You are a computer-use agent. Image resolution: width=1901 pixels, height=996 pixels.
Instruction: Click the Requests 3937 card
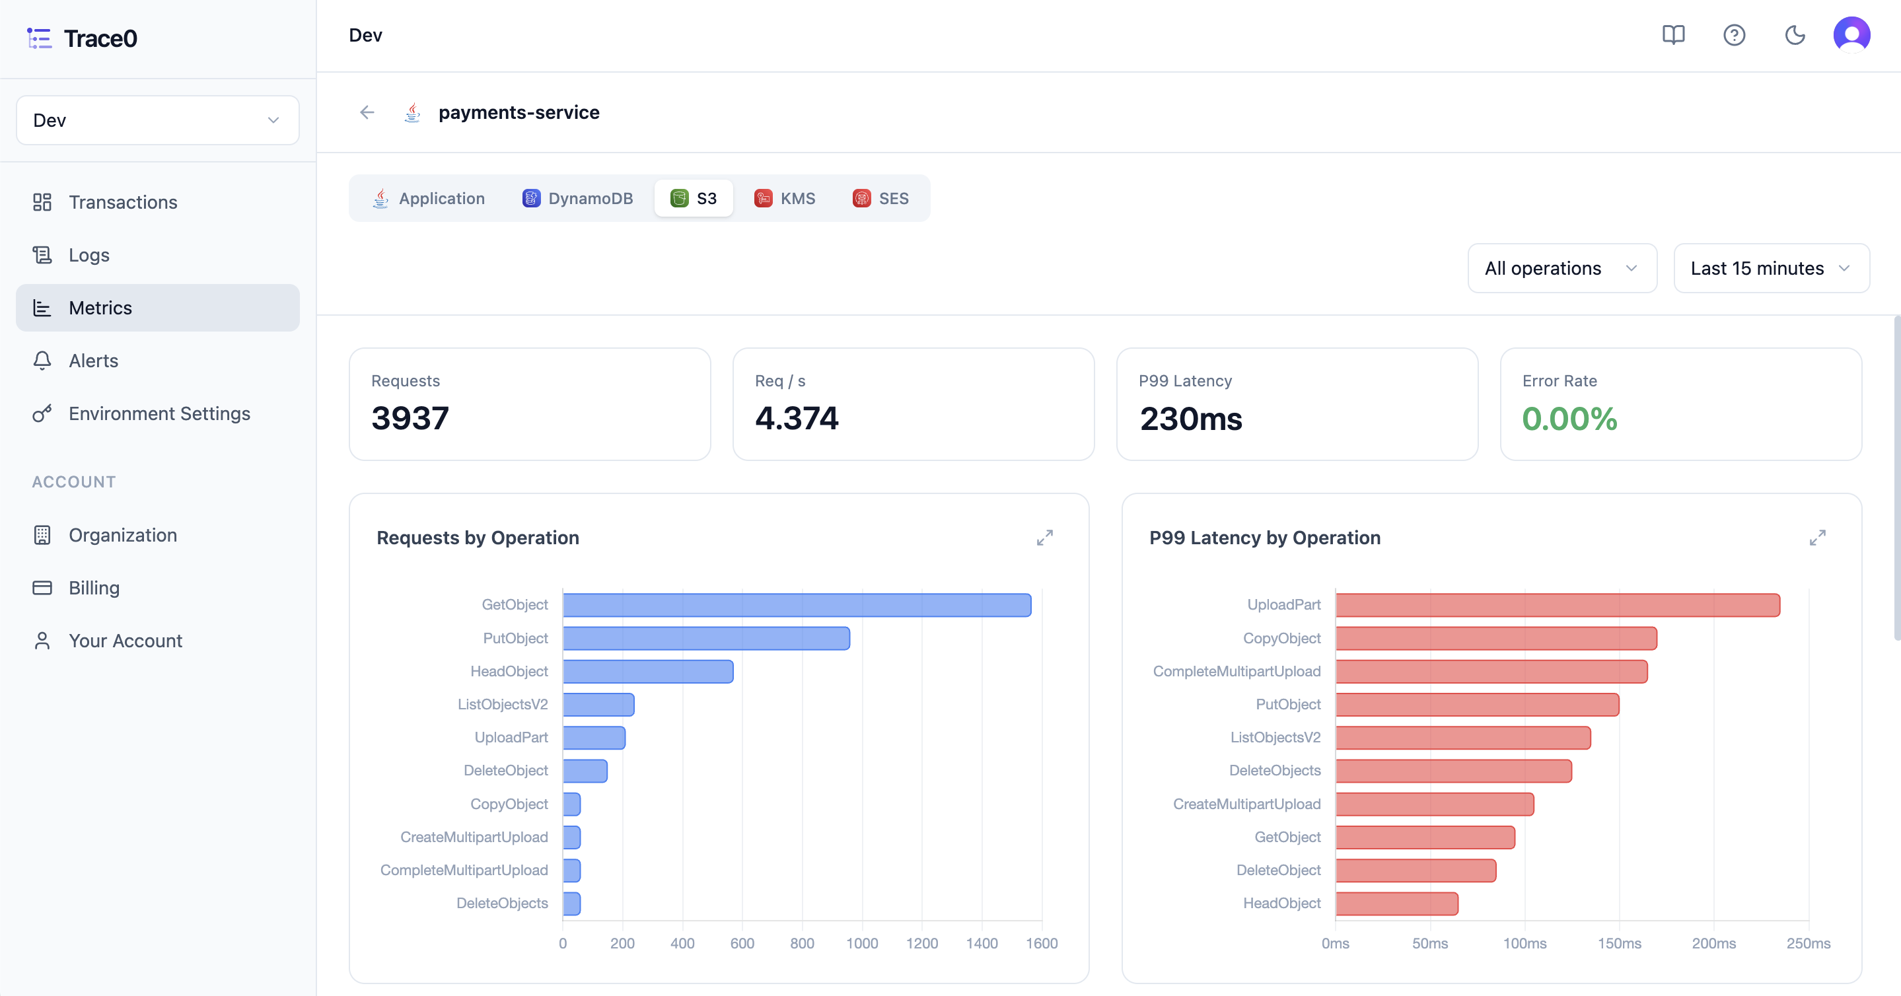tap(530, 404)
